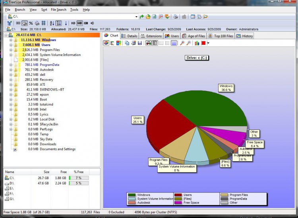Click the automatic units icon after GB
Screen dimensions: 298x218
coord(92,23)
